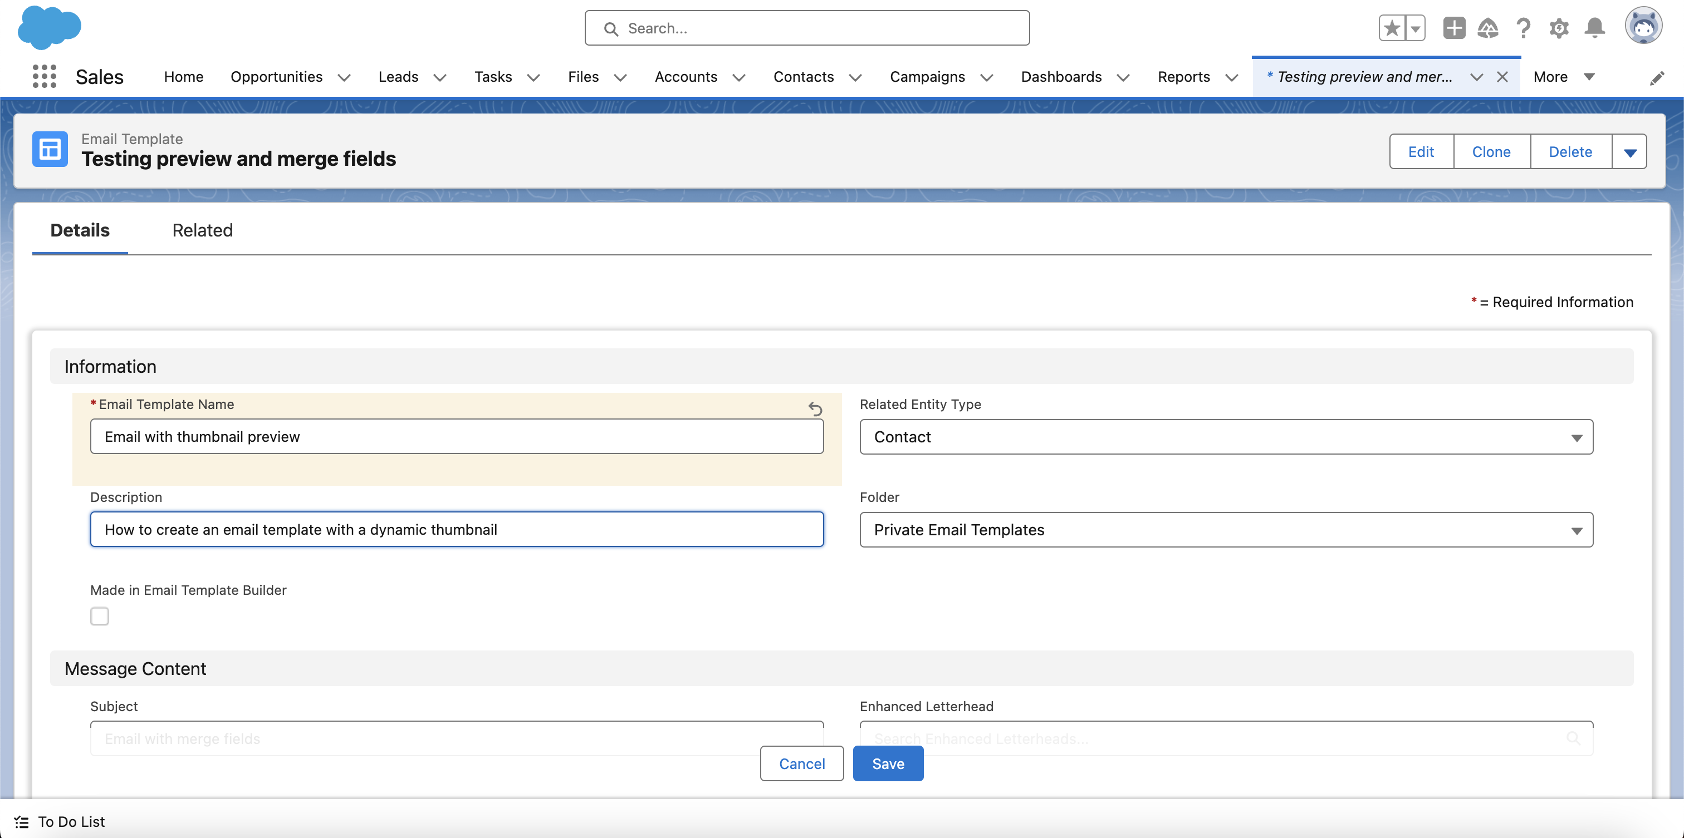Open the App Launcher dots grid
Viewport: 1684px width, 838px height.
click(44, 76)
